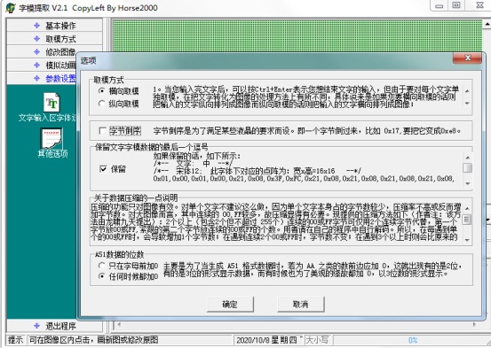The image size is (491, 348).
Task: Open the 其他选项 document icon
Action: [x=51, y=138]
